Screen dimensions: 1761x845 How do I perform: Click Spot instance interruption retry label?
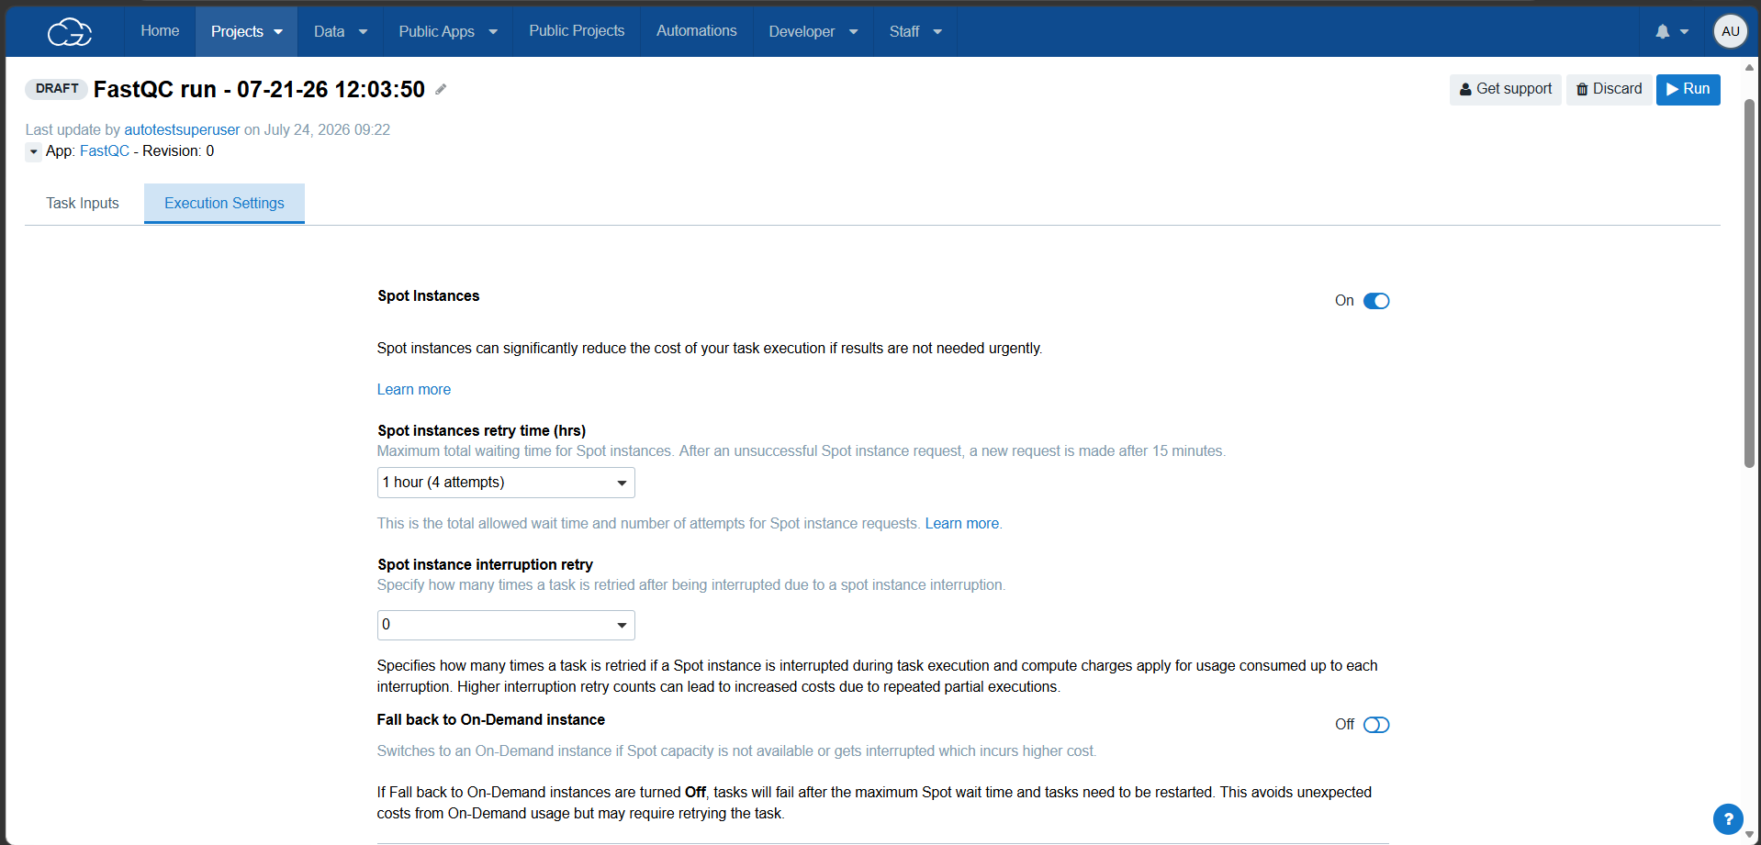485,565
